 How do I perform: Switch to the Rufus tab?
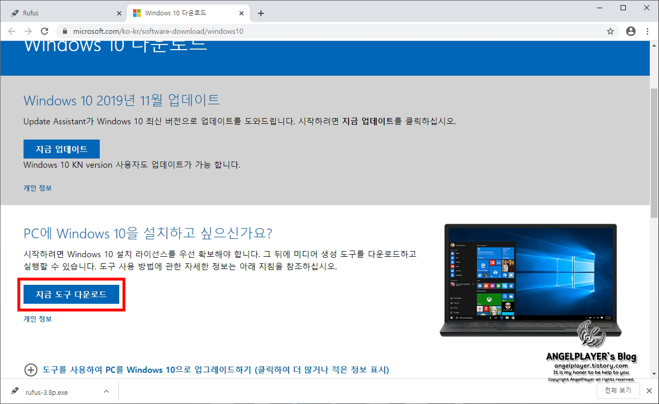pyautogui.click(x=64, y=13)
